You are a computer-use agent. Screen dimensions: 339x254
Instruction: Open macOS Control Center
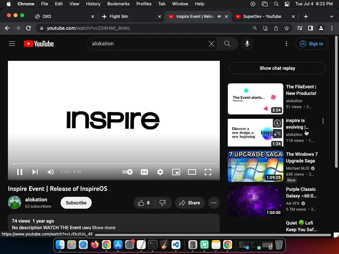coord(287,4)
